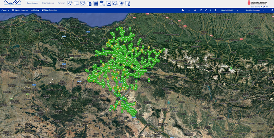
Task: Click the print map icon
Action: (x=183, y=10)
